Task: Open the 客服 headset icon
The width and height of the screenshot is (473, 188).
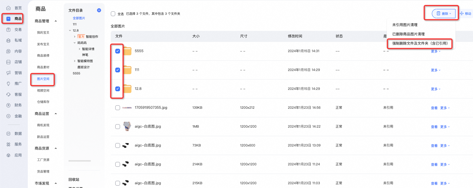Action: click(9, 94)
